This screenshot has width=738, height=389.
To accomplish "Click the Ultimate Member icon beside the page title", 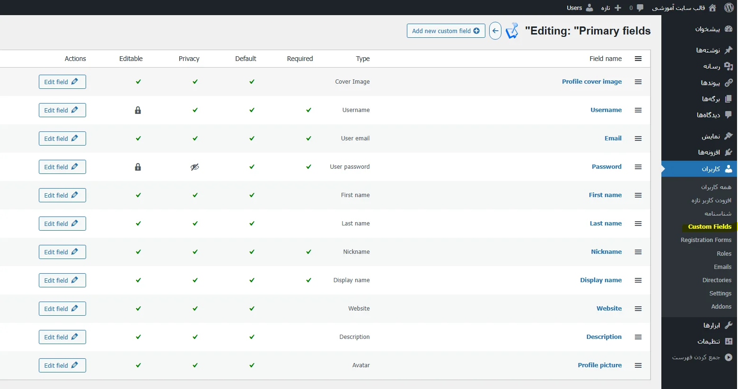I will click(512, 30).
